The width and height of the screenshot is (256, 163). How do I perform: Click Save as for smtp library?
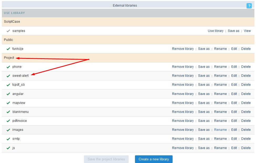click(x=204, y=139)
